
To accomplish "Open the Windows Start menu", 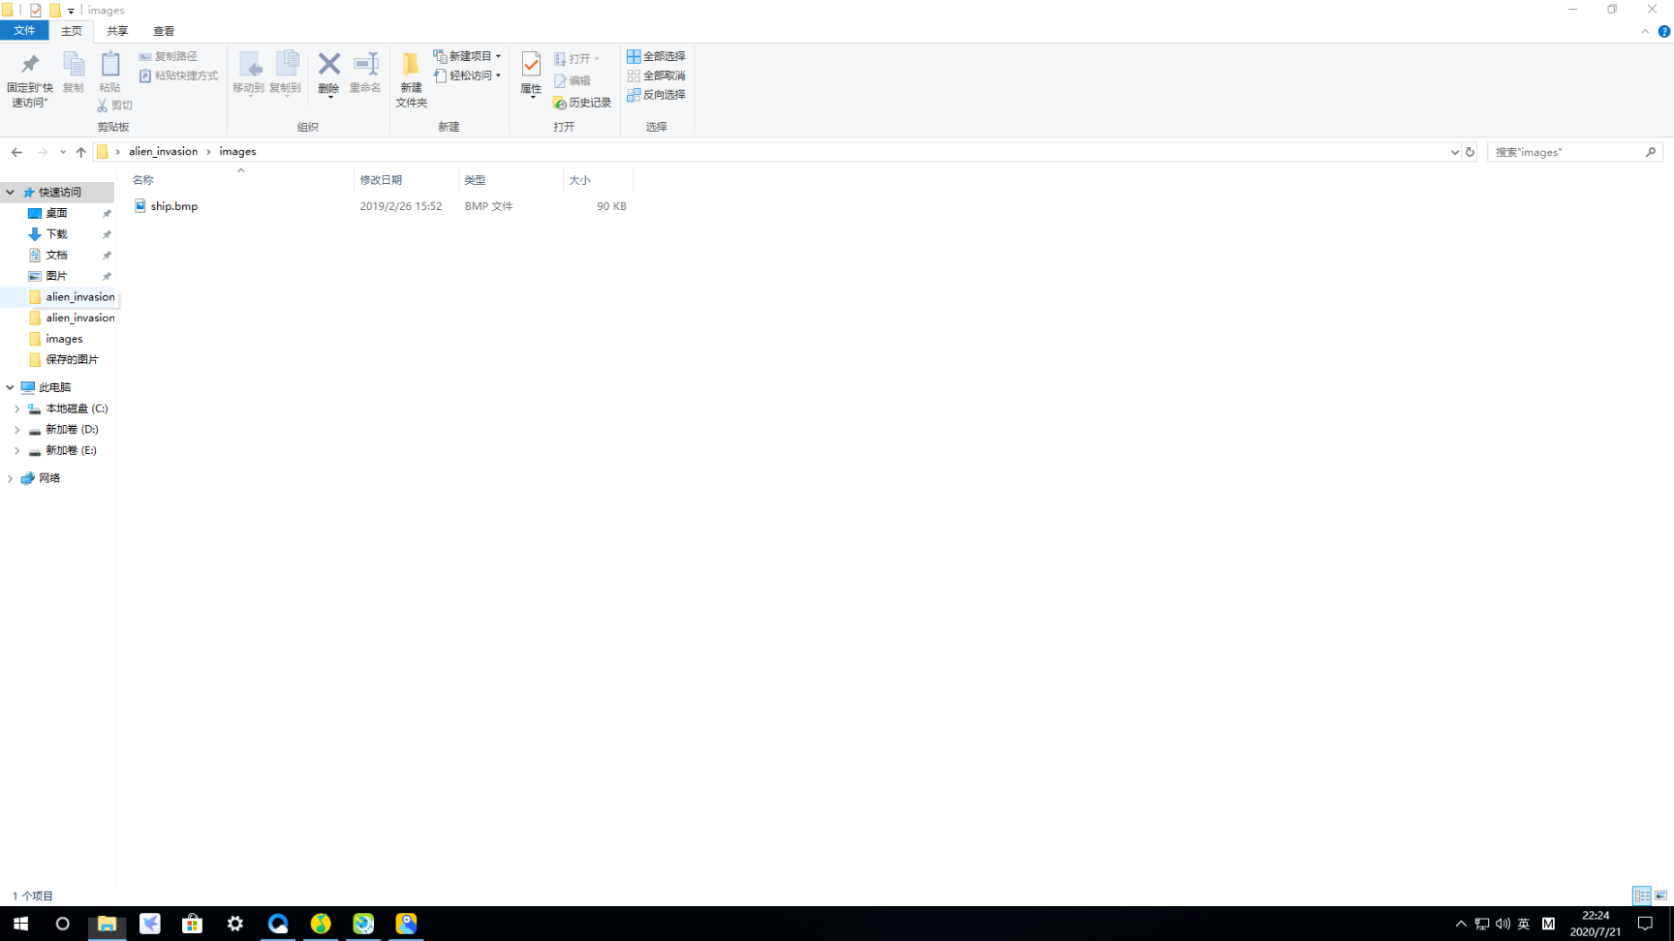I will click(20, 924).
